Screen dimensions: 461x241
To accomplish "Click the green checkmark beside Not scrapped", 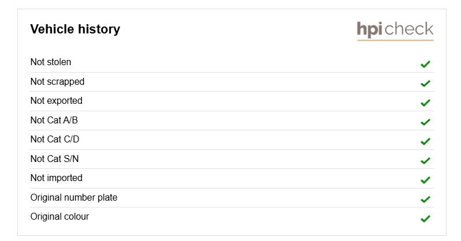I will [426, 84].
